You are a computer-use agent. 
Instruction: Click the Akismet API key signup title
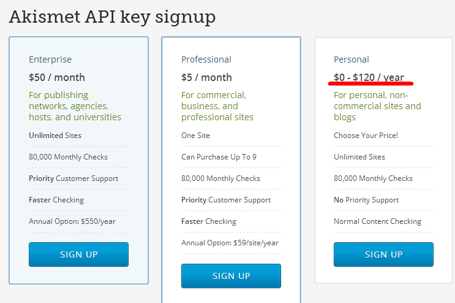click(x=112, y=17)
